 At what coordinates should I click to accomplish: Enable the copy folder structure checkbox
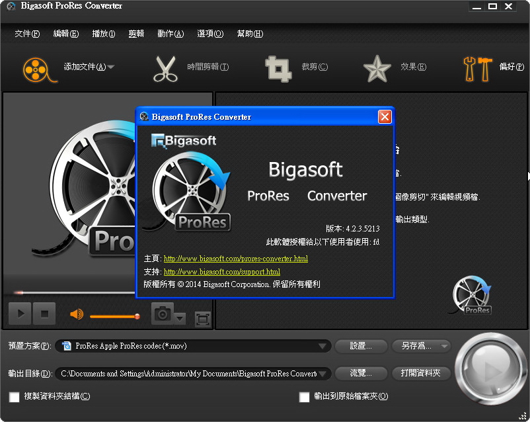14,397
